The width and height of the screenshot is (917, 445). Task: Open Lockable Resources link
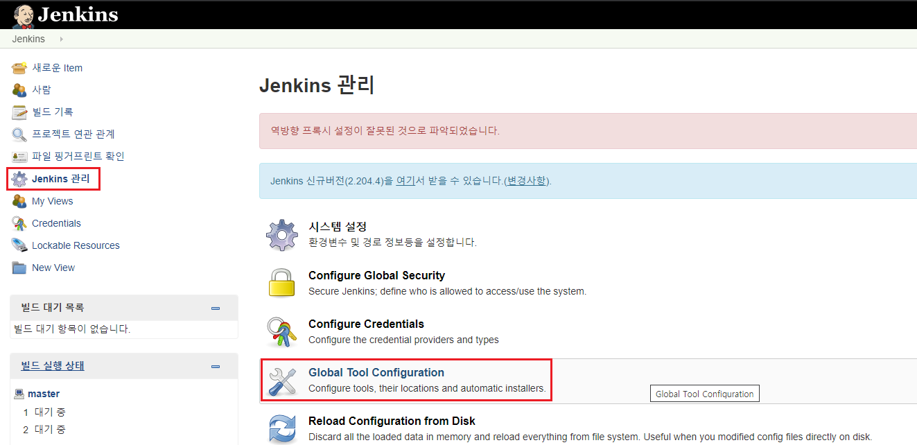pos(76,245)
